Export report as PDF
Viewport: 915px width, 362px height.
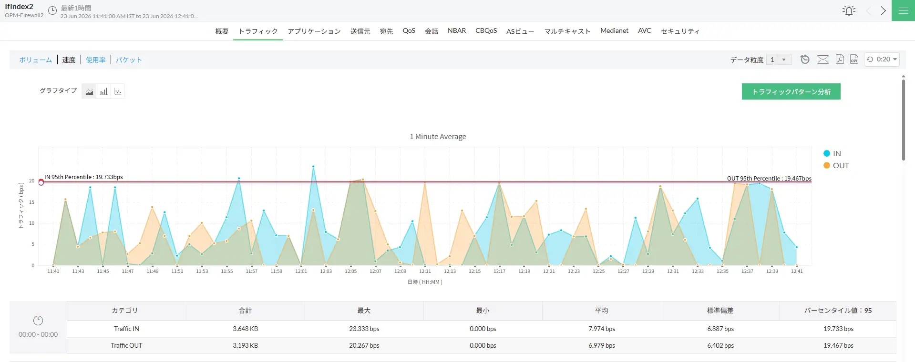[840, 60]
